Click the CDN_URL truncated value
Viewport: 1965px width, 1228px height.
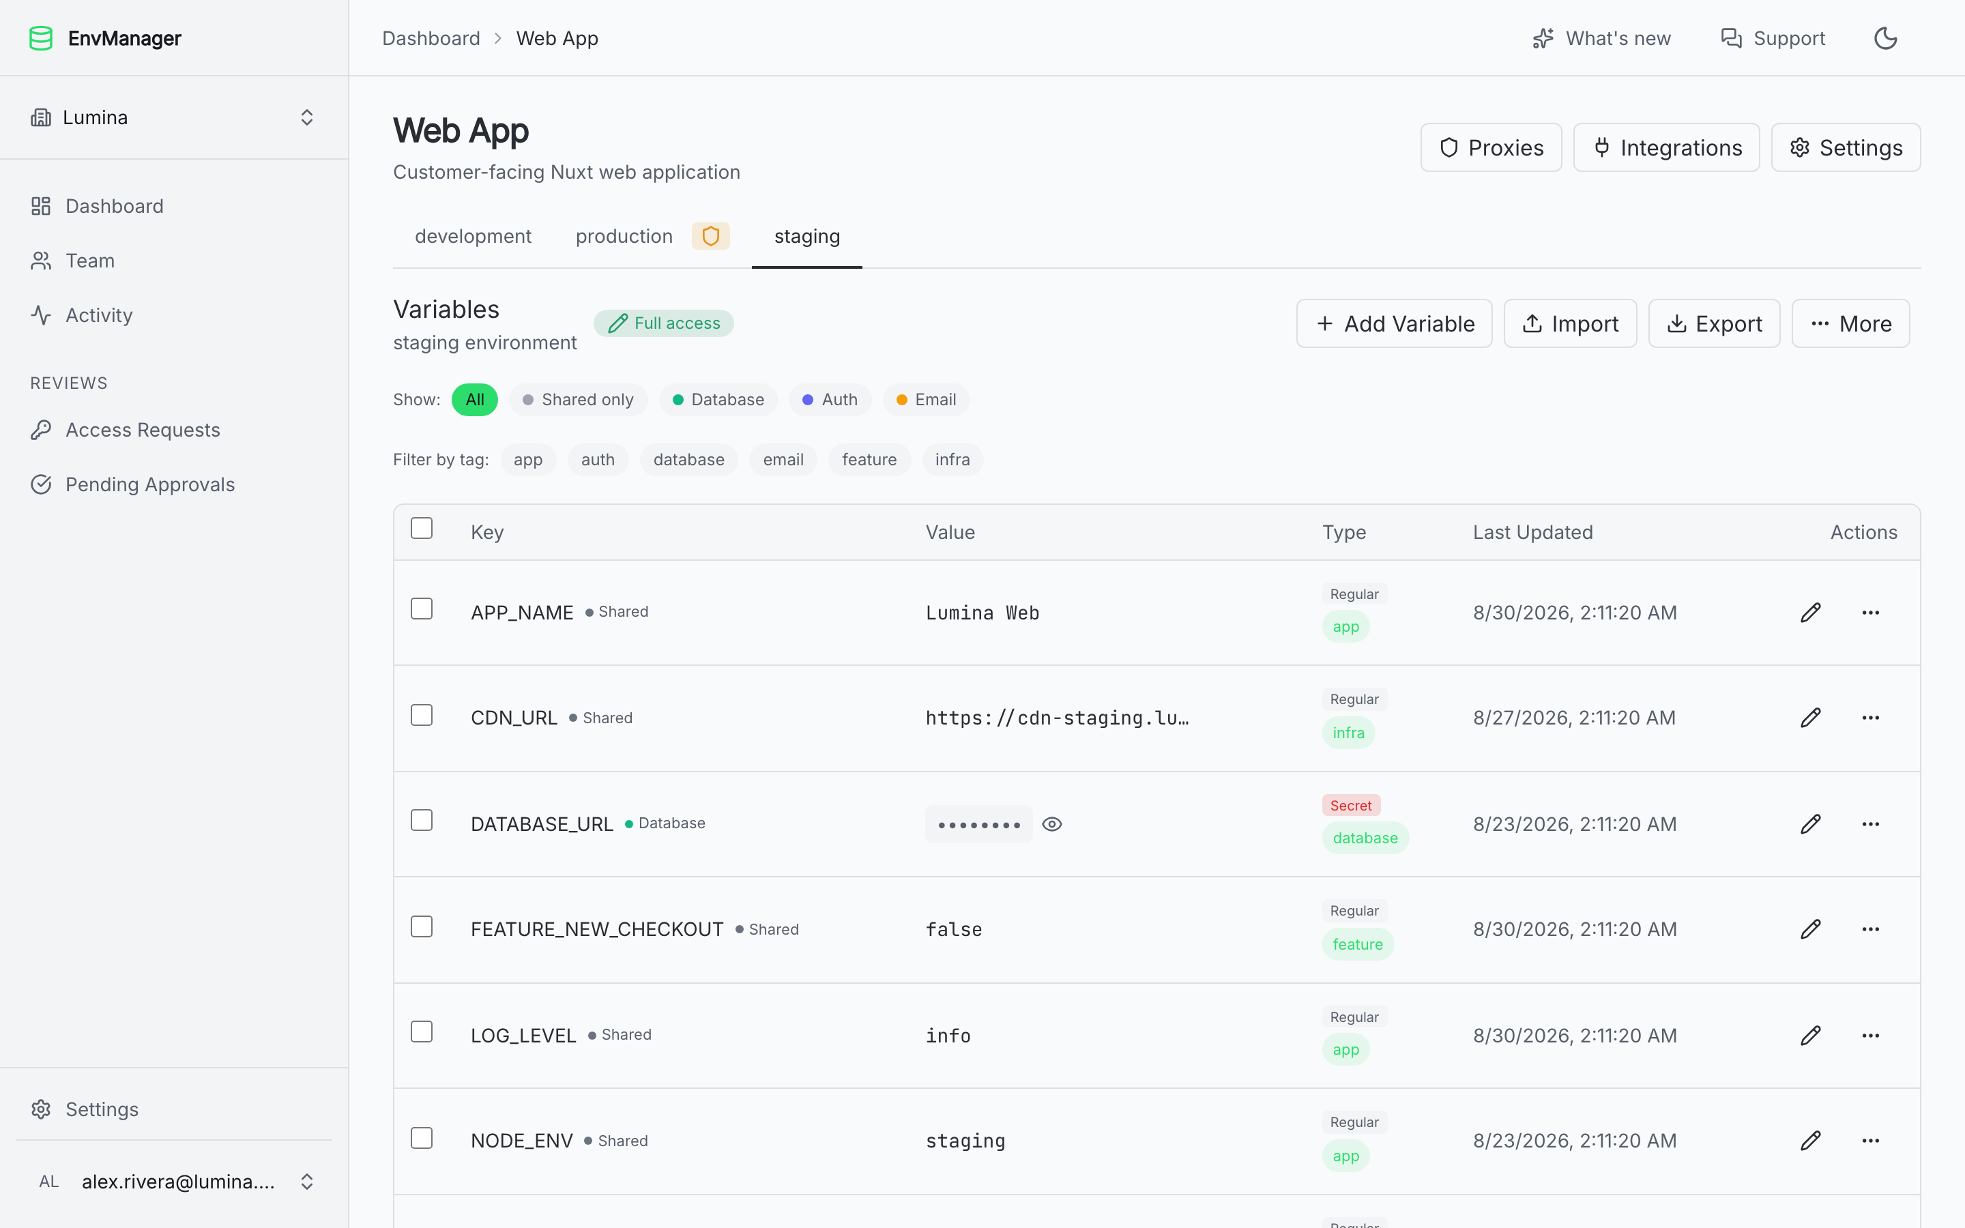click(1057, 718)
